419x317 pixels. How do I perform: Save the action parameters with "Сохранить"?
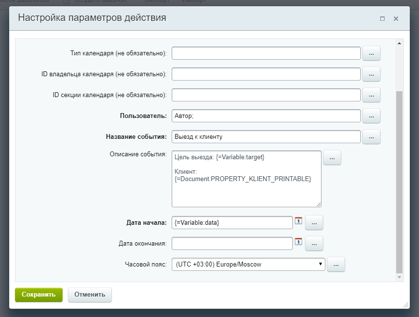[x=38, y=295]
